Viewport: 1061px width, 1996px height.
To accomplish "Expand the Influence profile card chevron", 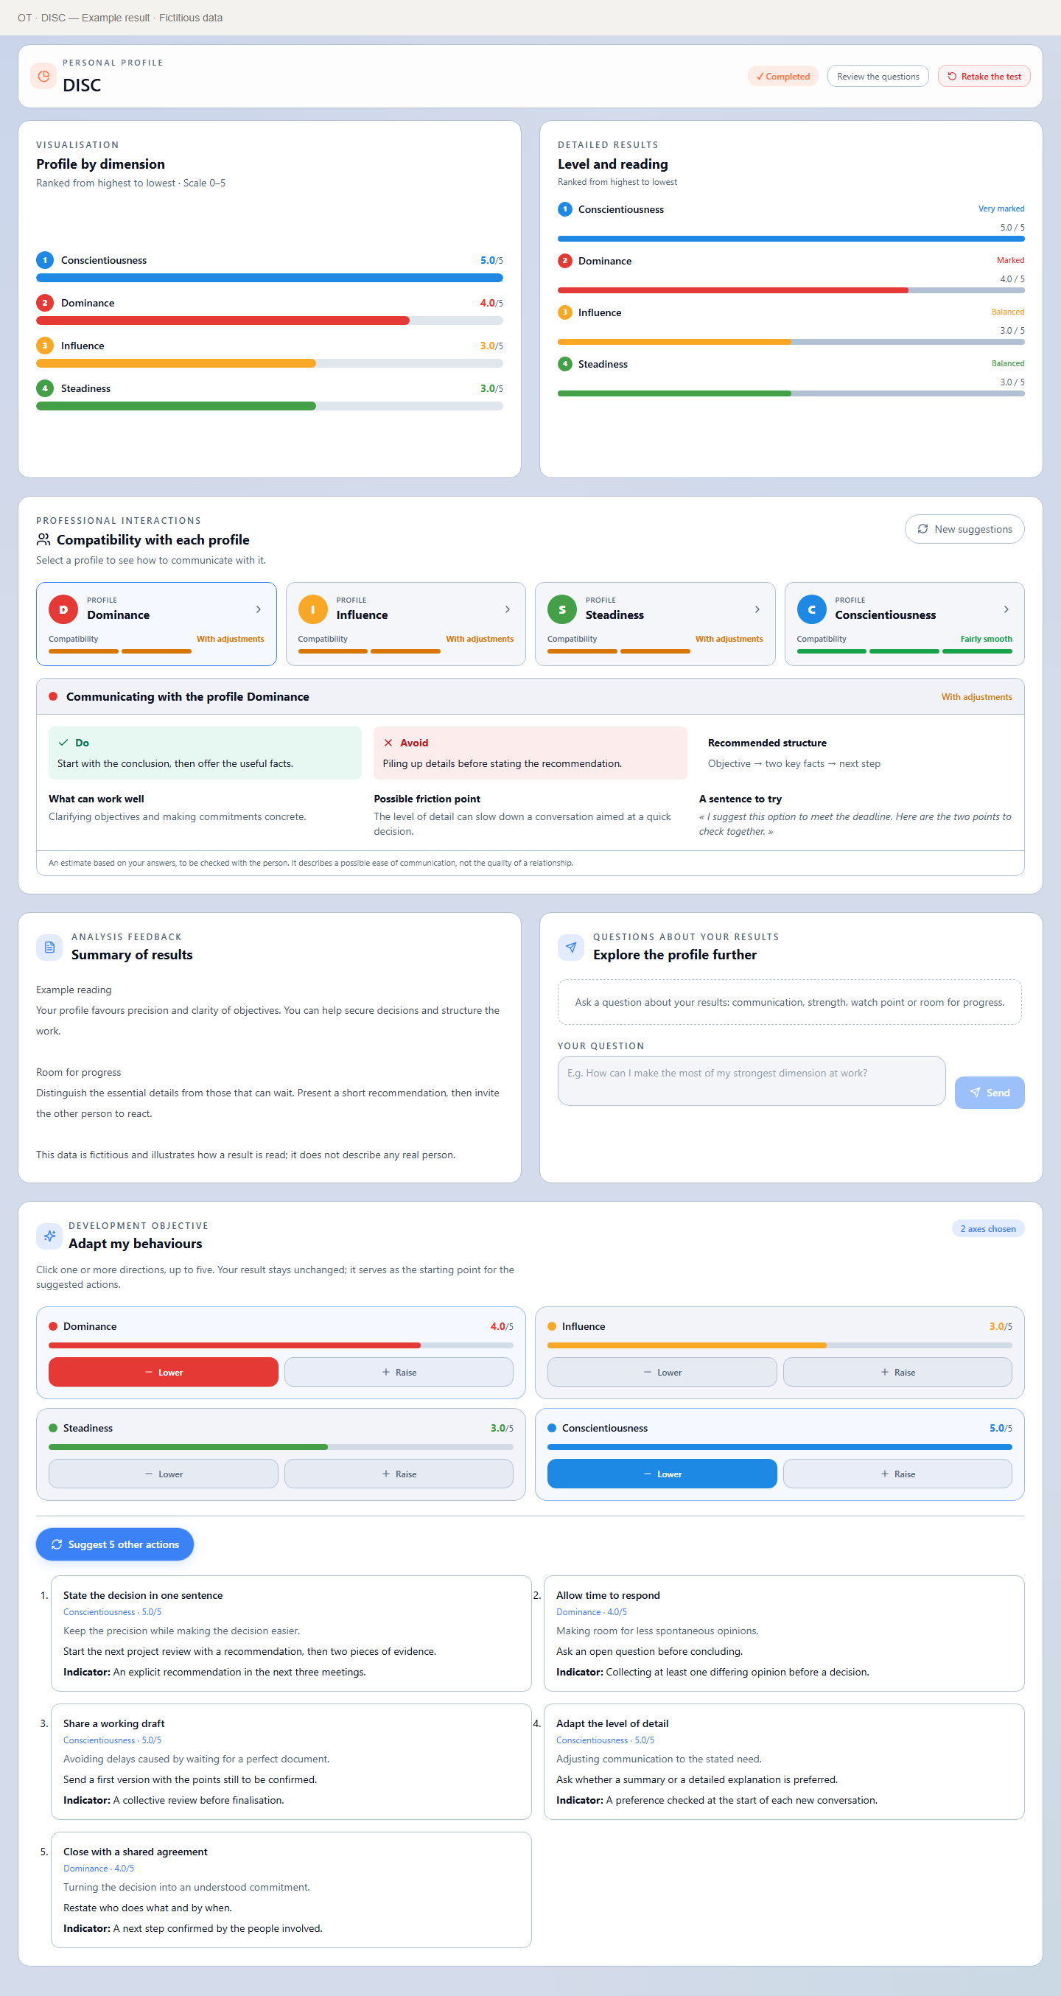I will click(x=508, y=609).
